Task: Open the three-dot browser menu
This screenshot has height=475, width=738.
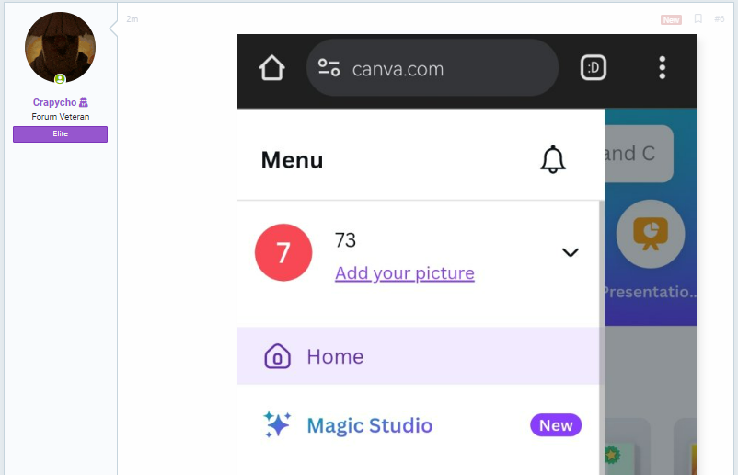Action: (x=662, y=68)
